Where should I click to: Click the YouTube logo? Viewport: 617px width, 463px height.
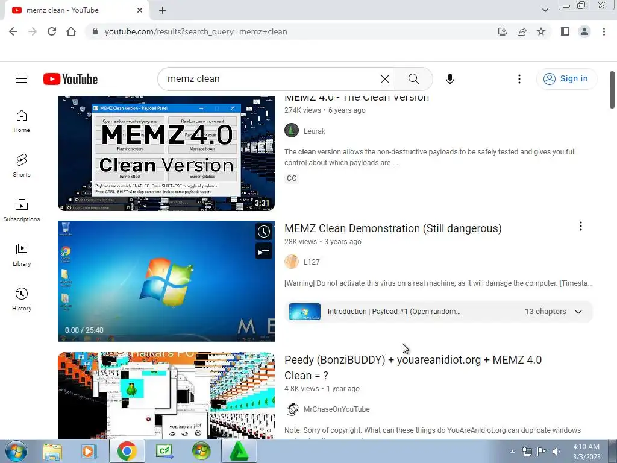70,79
